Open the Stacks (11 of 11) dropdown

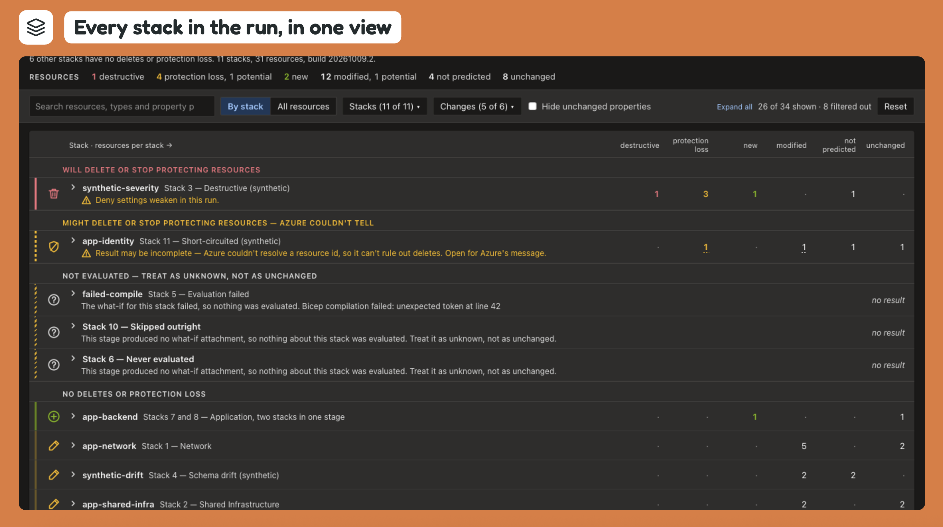click(384, 106)
